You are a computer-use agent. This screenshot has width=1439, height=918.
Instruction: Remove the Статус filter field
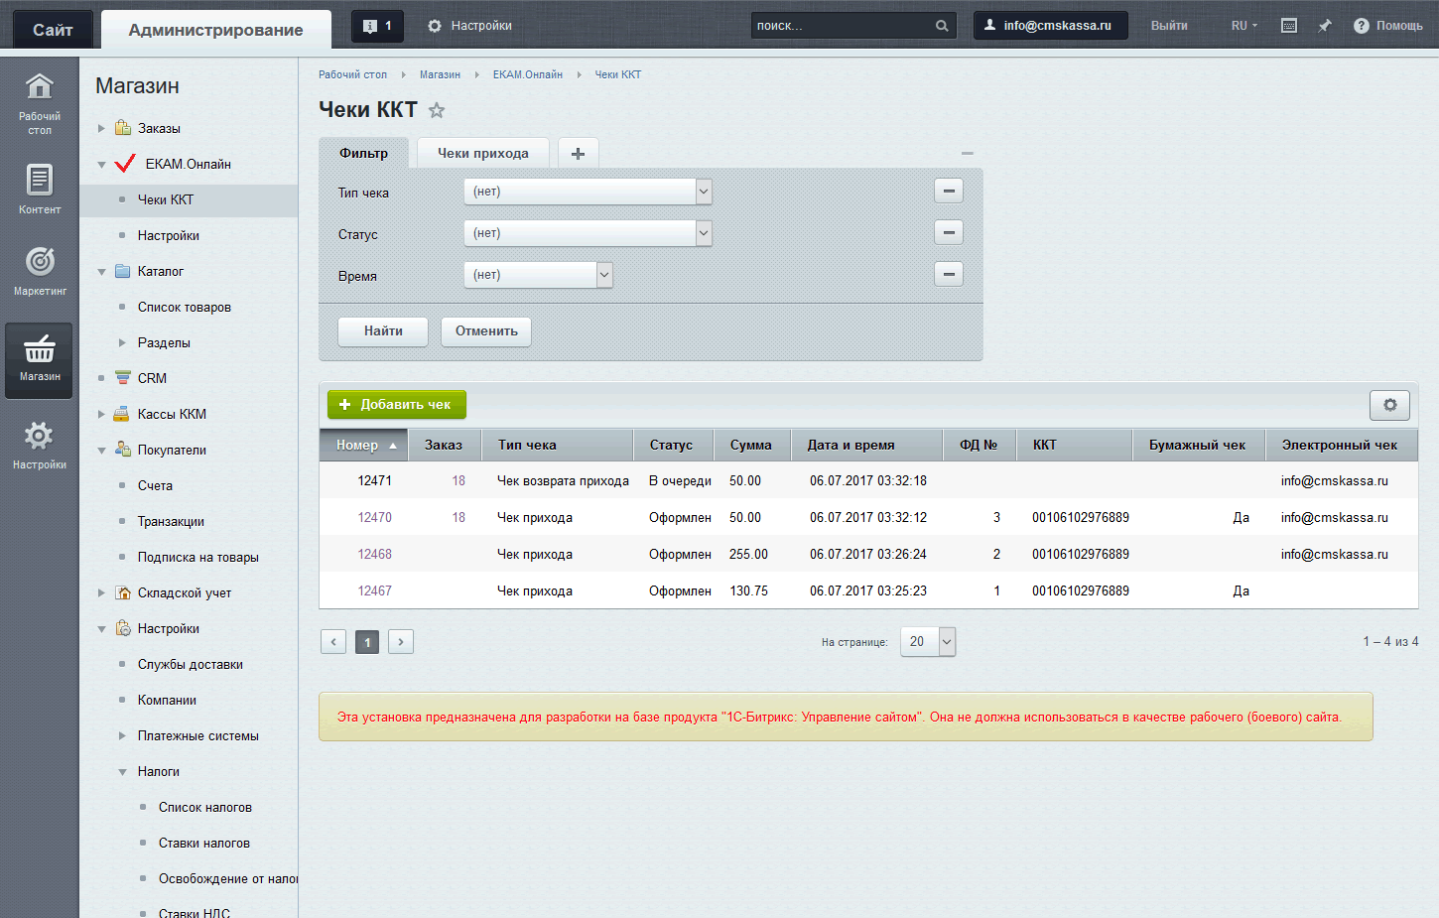949,232
